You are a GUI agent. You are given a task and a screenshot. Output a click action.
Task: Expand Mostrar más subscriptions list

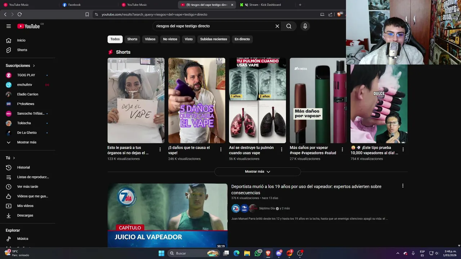pos(27,142)
